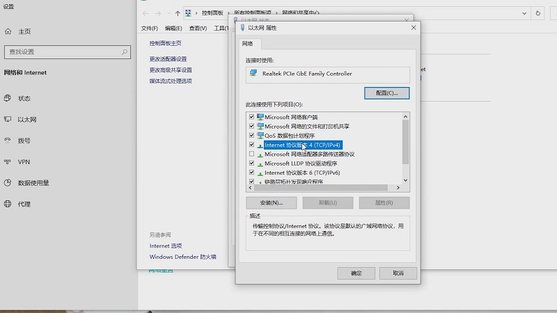The image size is (557, 313).
Task: Click the refresh icon beside address bar
Action: 538,13
